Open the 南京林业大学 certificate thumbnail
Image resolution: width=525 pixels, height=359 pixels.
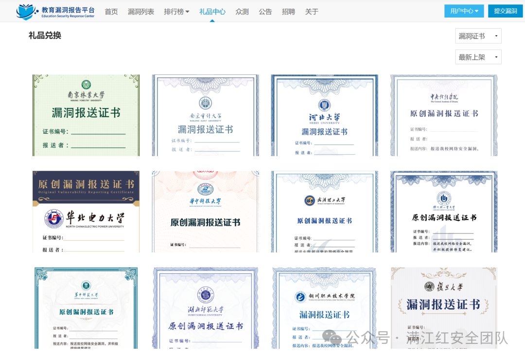[x=86, y=115]
